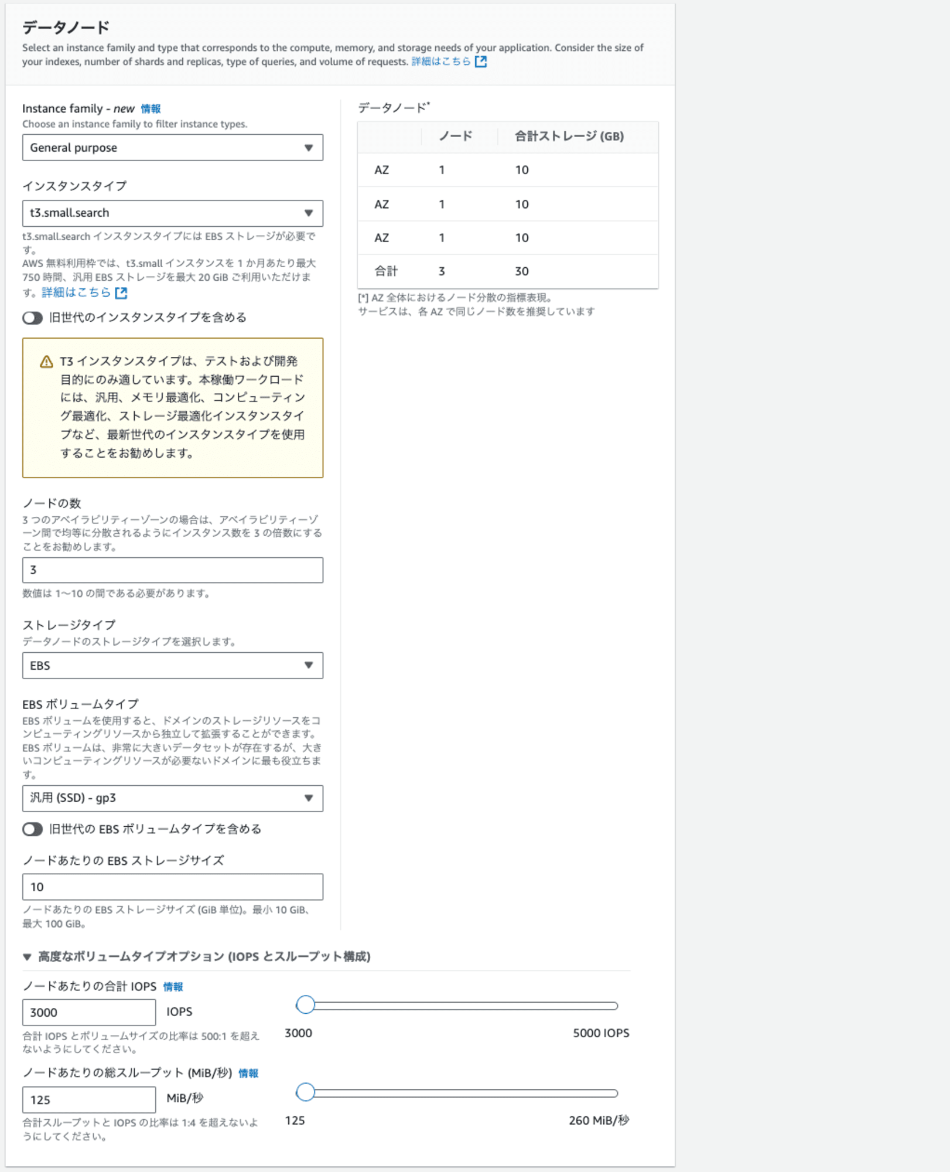Click the external link icon under the instance type
Viewport: 950px width, 1172px height.
[x=121, y=292]
